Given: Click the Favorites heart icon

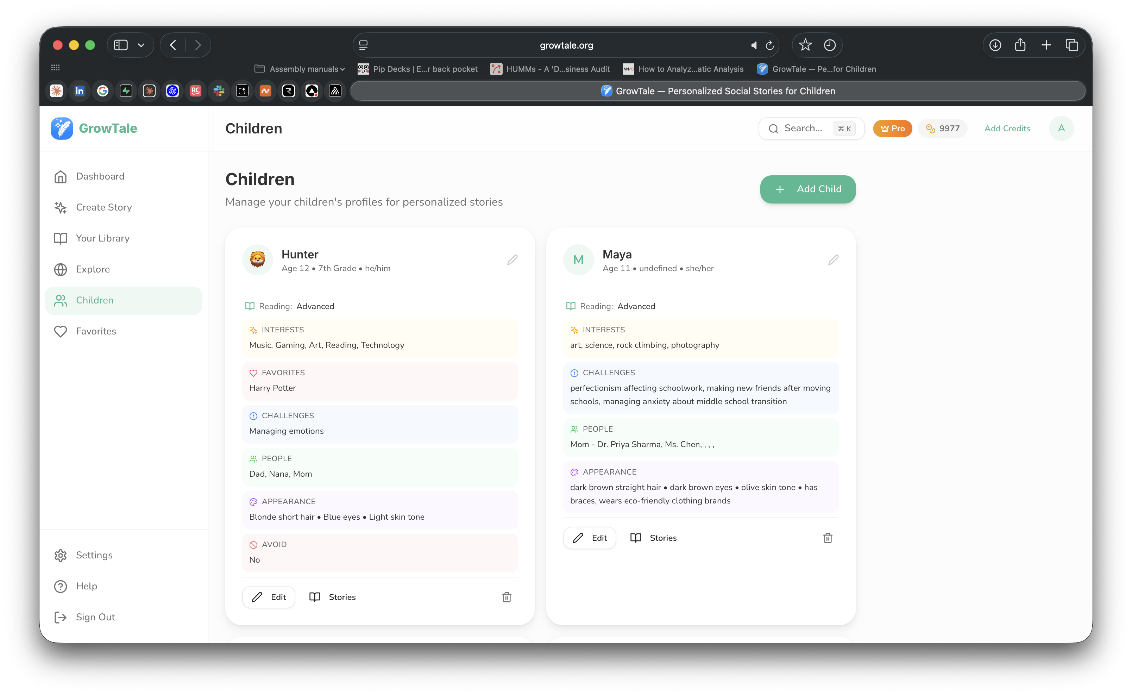Looking at the screenshot, I should click(61, 331).
